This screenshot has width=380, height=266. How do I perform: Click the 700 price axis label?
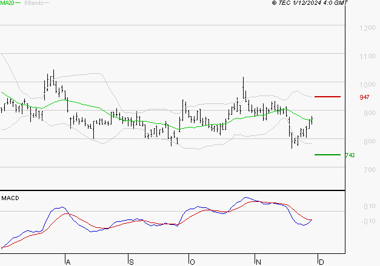(369, 170)
